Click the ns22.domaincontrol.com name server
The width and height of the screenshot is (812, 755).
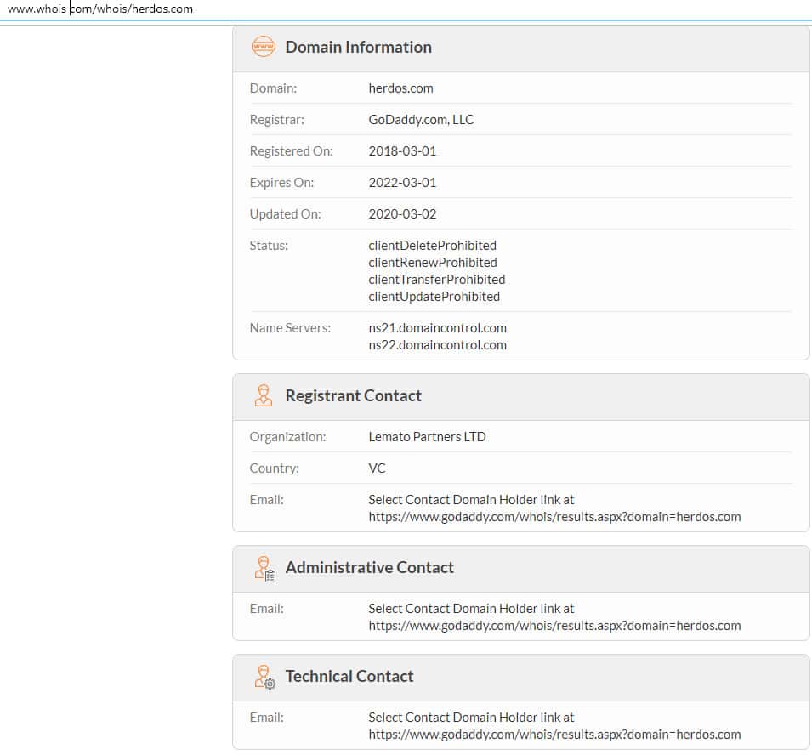coord(437,345)
